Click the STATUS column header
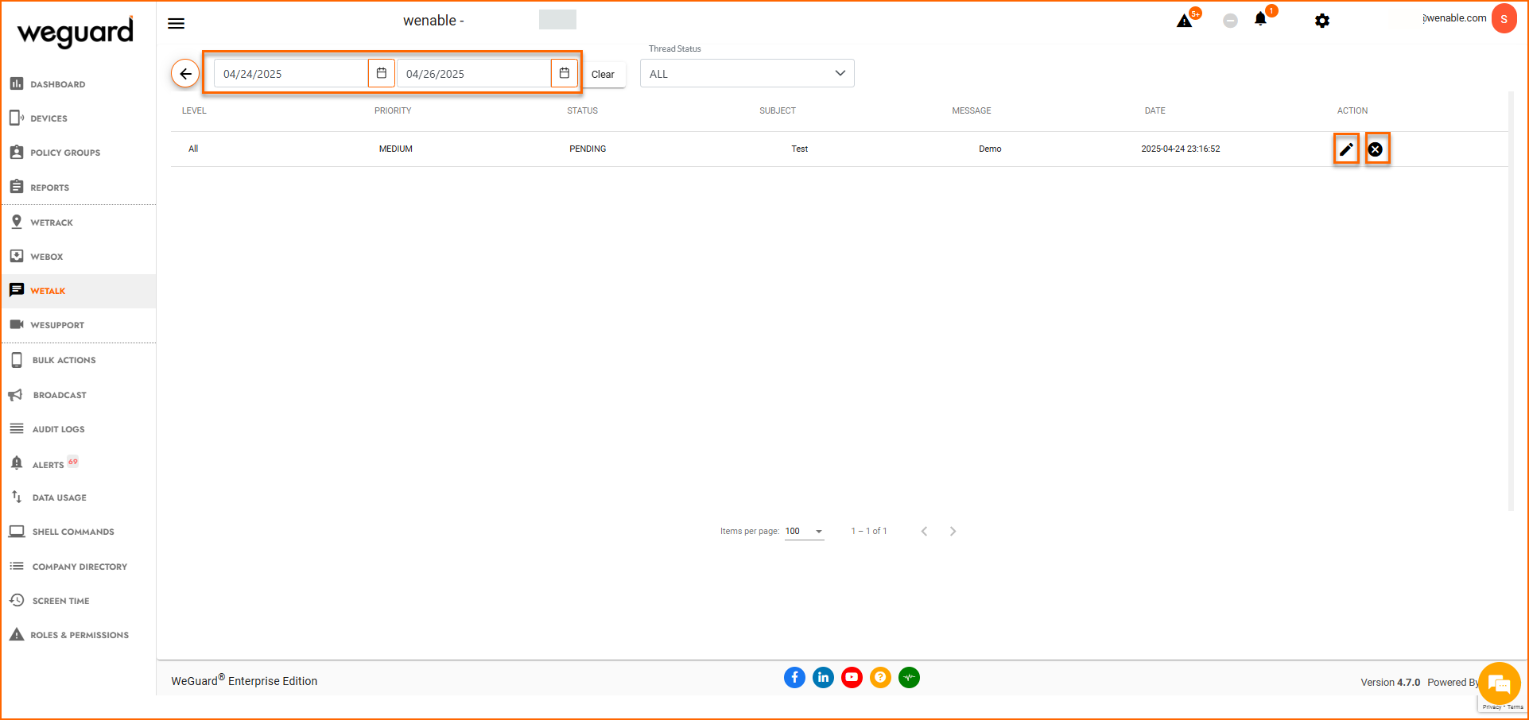This screenshot has height=720, width=1529. coord(582,110)
